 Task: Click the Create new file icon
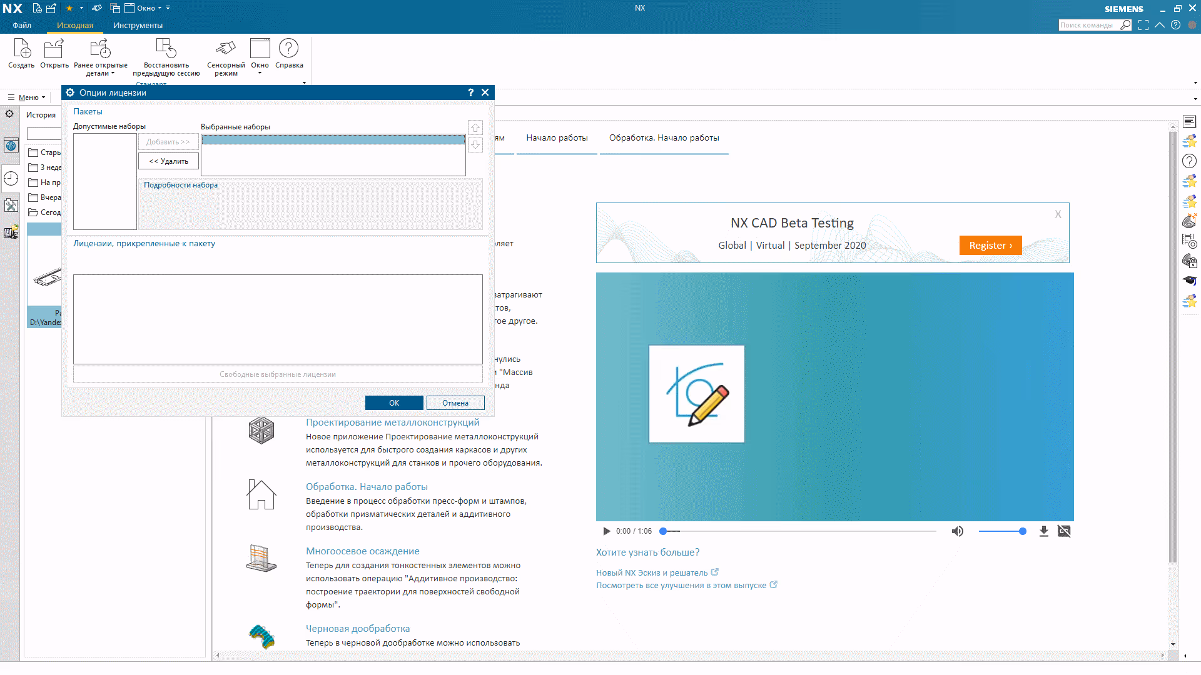pos(21,49)
